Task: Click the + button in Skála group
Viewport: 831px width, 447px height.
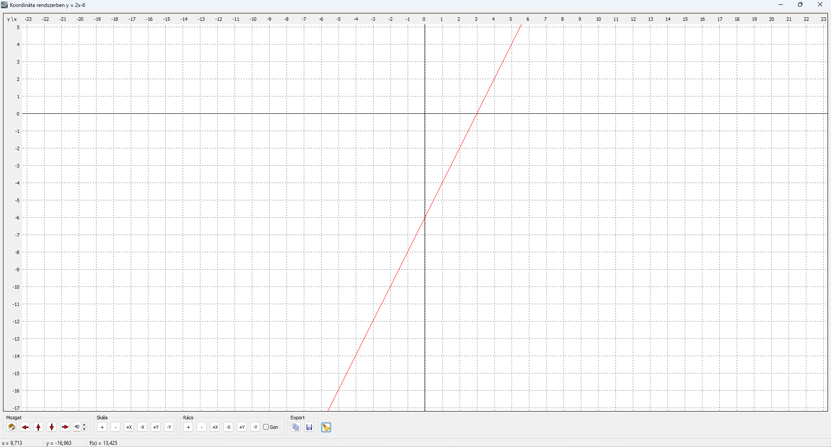Action: 102,428
